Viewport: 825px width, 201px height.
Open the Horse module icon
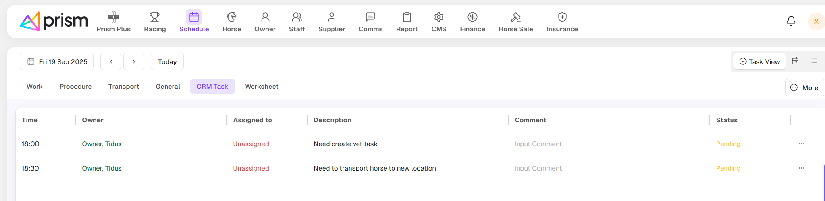231,17
